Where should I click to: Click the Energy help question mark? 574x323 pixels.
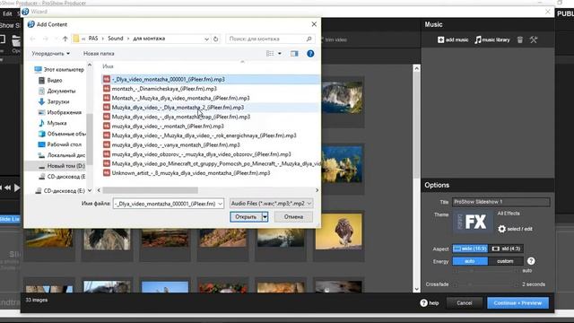click(x=531, y=261)
